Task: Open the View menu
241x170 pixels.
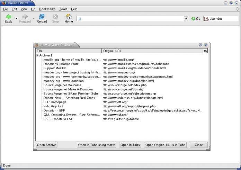Action: (24, 9)
